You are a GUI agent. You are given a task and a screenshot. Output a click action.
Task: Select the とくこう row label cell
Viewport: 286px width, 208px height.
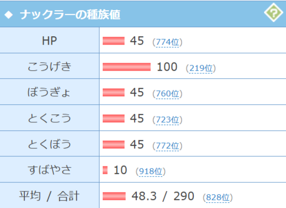50,118
